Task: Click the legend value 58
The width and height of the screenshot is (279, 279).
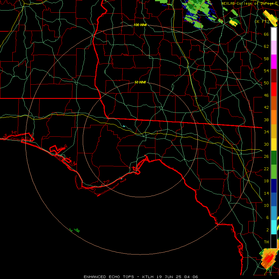Action: [x=266, y=59]
